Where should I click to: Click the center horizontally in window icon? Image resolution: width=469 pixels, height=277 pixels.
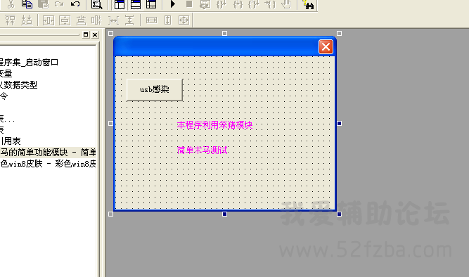[x=49, y=20]
